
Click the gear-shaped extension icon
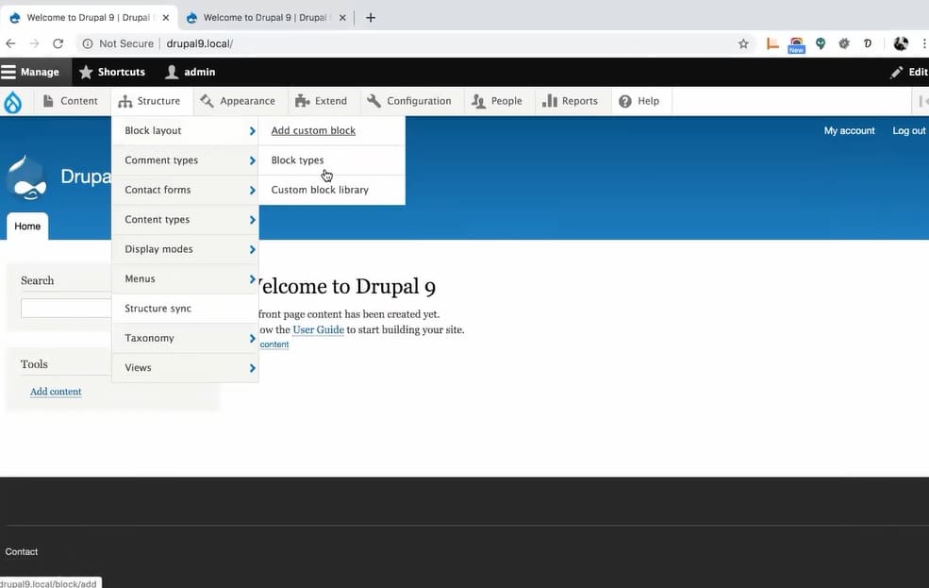pos(844,43)
